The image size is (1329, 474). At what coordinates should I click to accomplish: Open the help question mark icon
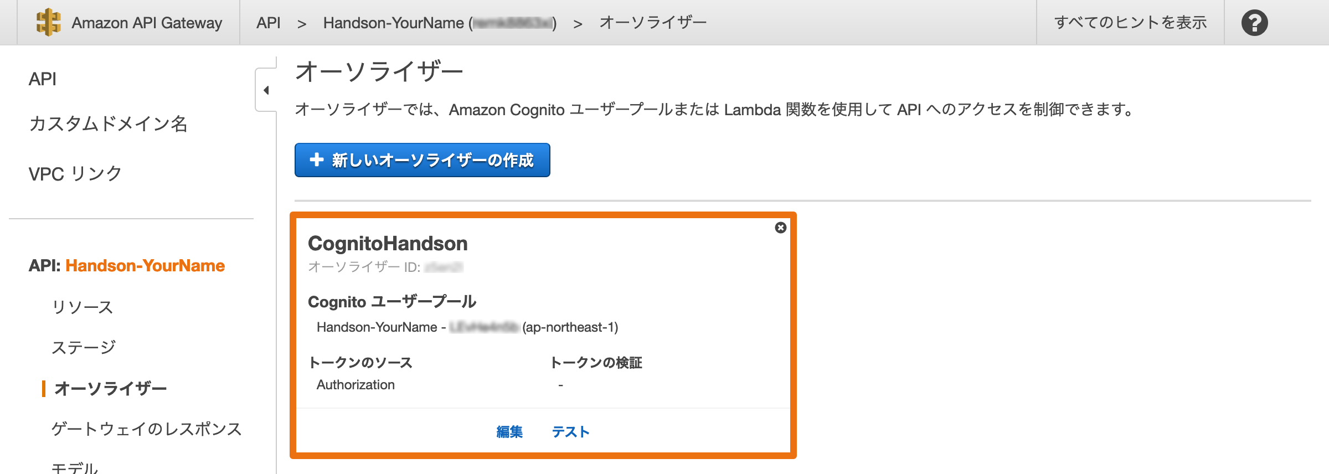1254,23
